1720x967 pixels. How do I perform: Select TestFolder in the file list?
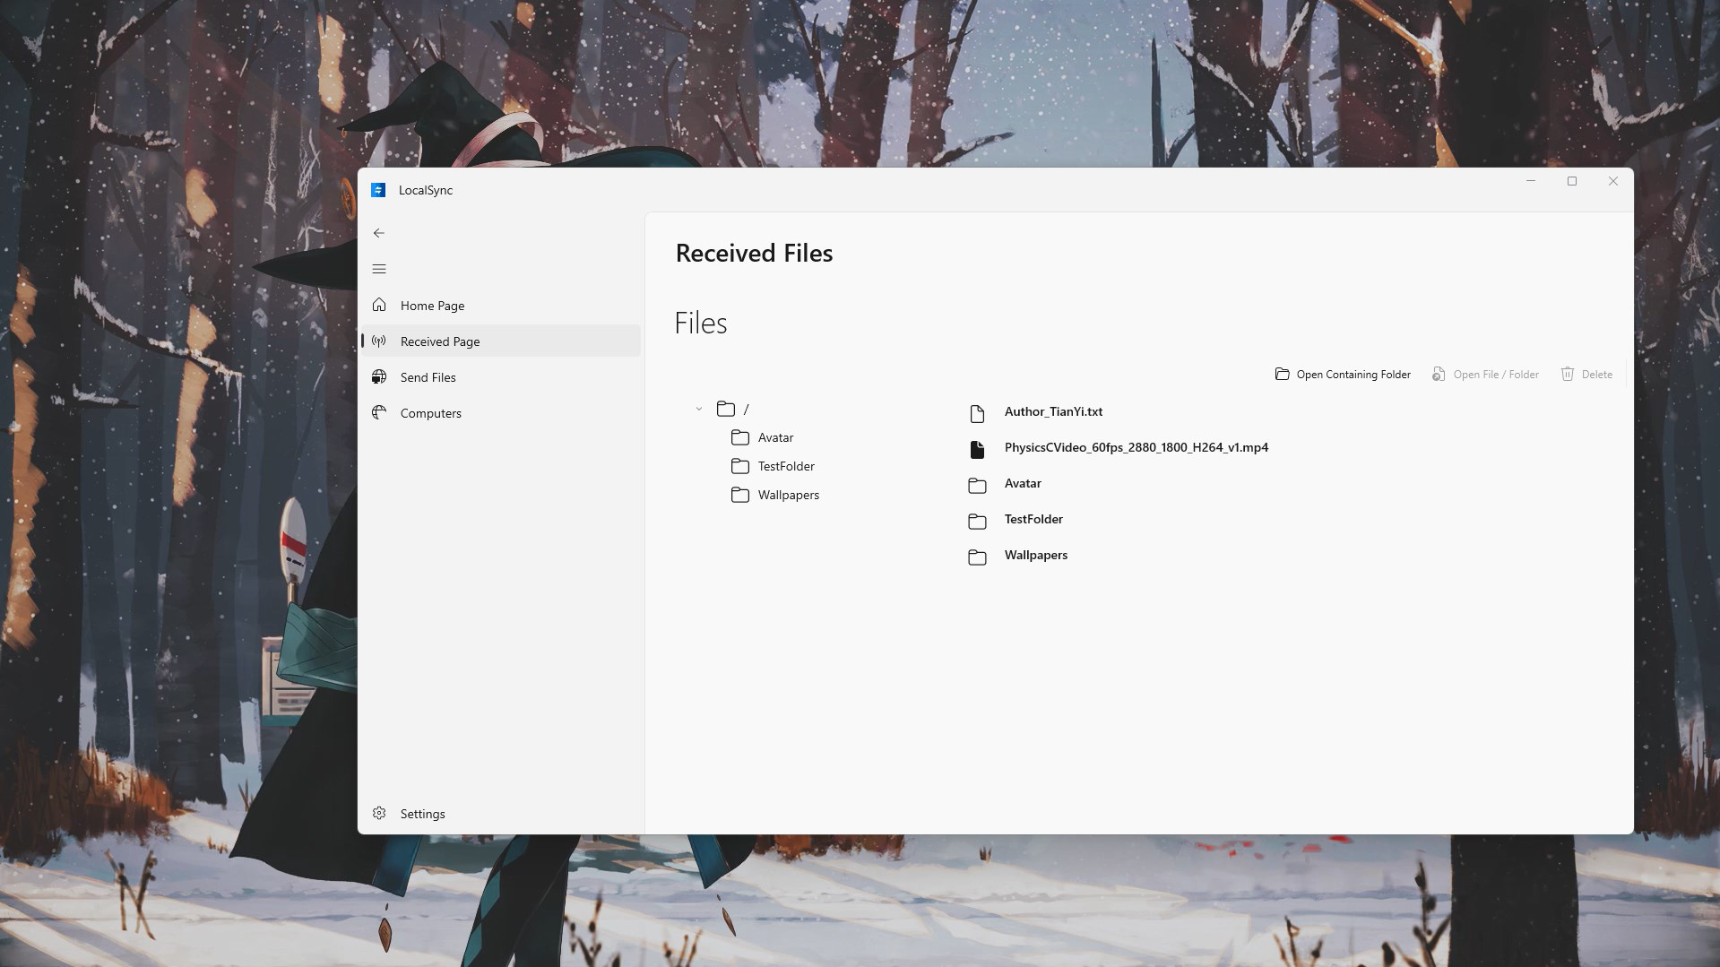(x=1033, y=519)
